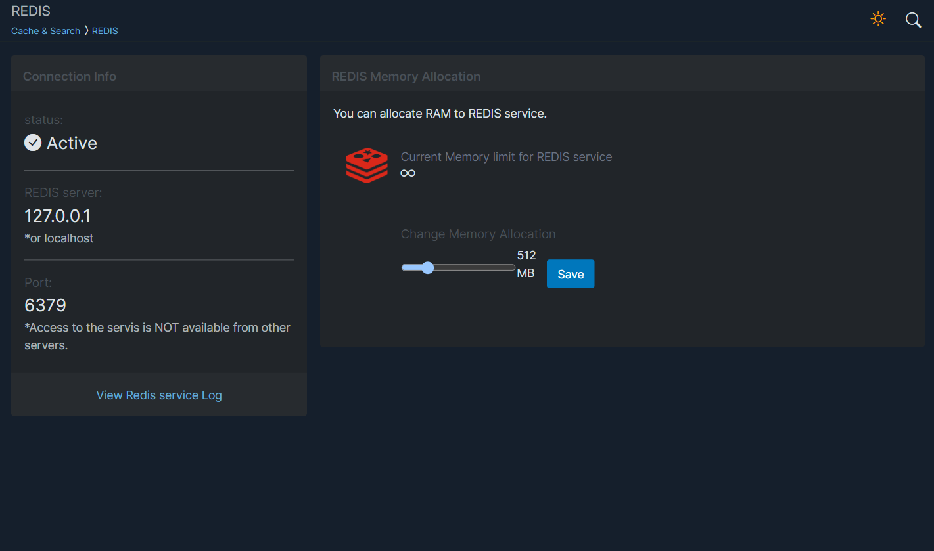934x551 pixels.
Task: Click the 'status:' label
Action: (x=43, y=120)
